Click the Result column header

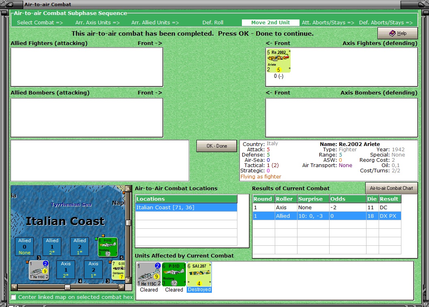[x=390, y=199]
